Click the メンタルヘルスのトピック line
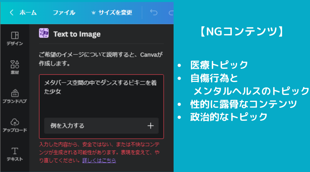The image size is (310, 172). tap(251, 91)
